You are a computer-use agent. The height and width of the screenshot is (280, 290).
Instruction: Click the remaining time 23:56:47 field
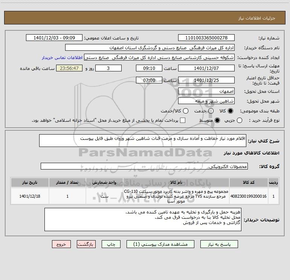[69, 68]
